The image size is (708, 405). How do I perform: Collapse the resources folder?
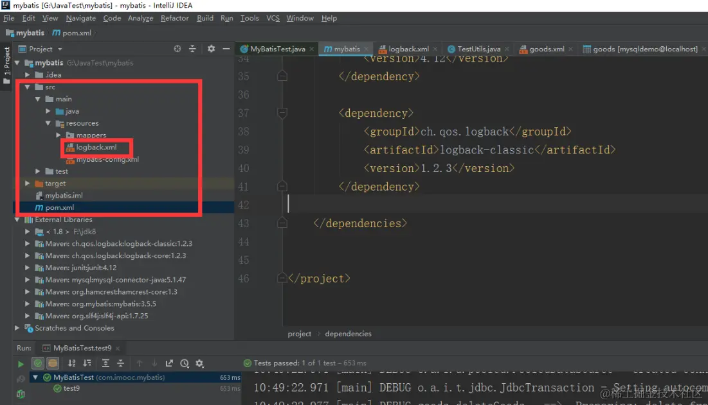point(48,123)
